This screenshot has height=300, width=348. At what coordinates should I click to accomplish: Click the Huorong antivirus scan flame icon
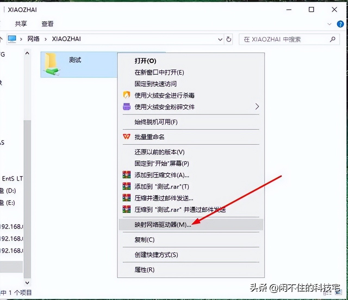(x=126, y=95)
